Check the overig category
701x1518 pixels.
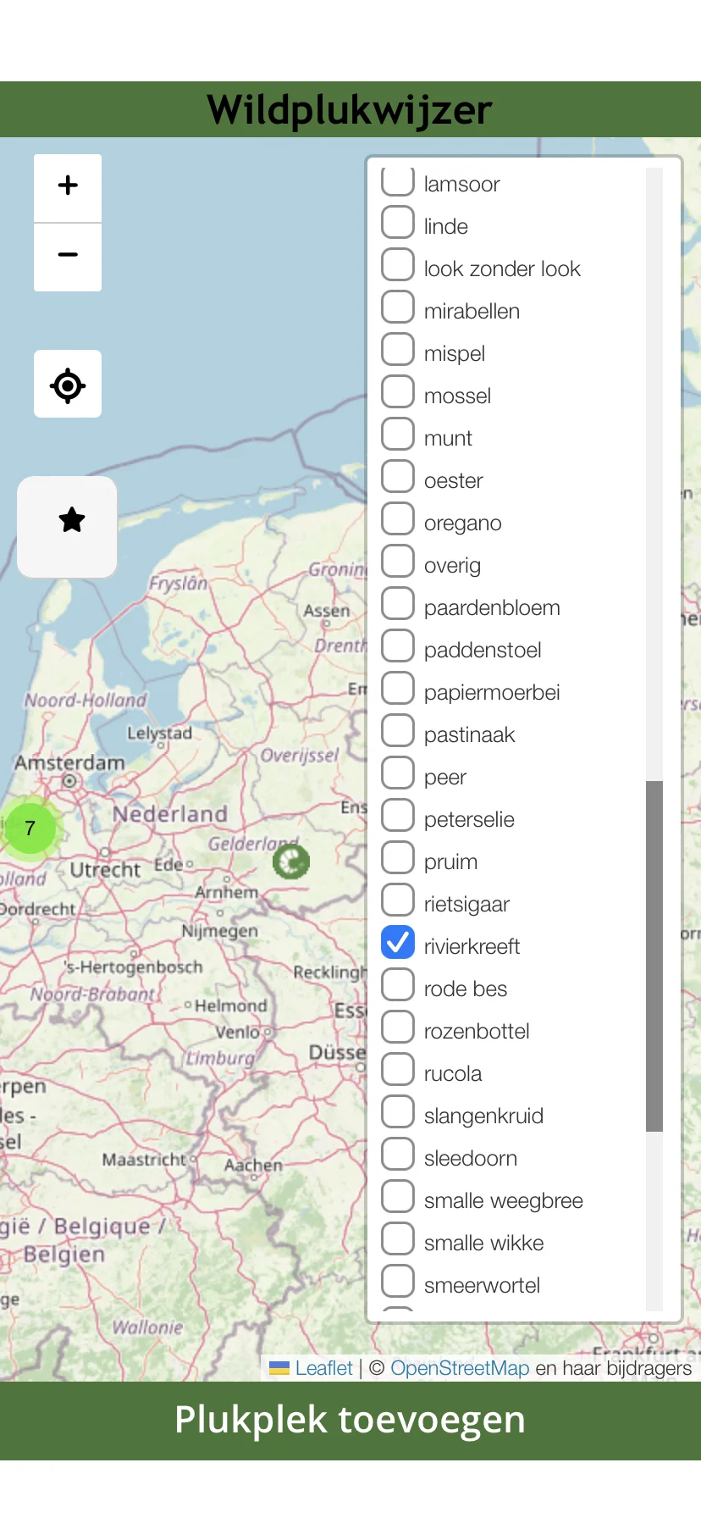(398, 562)
